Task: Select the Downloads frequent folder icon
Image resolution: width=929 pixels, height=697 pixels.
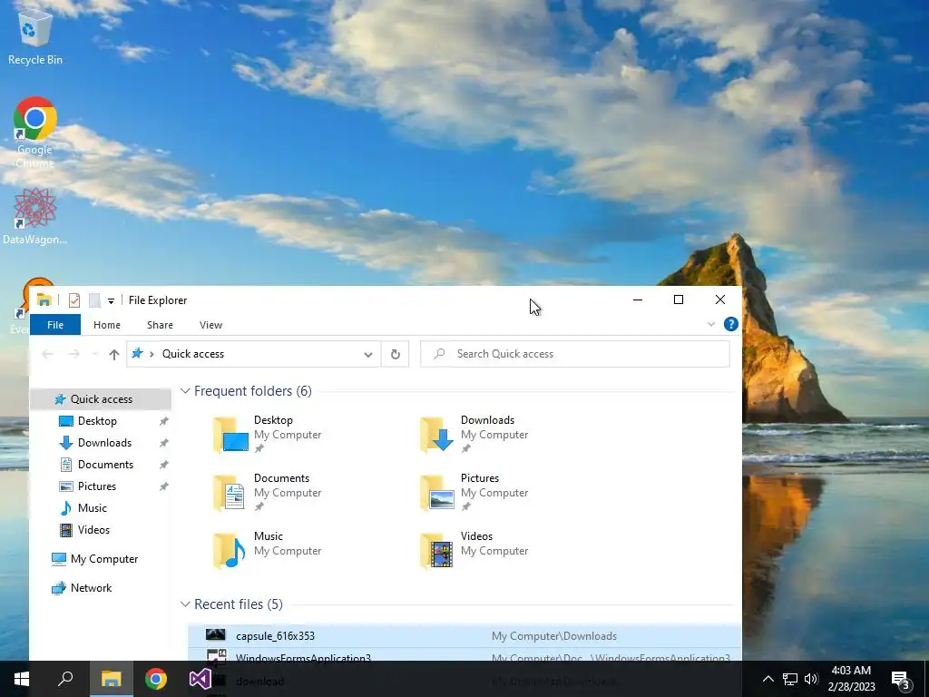Action: pyautogui.click(x=437, y=435)
